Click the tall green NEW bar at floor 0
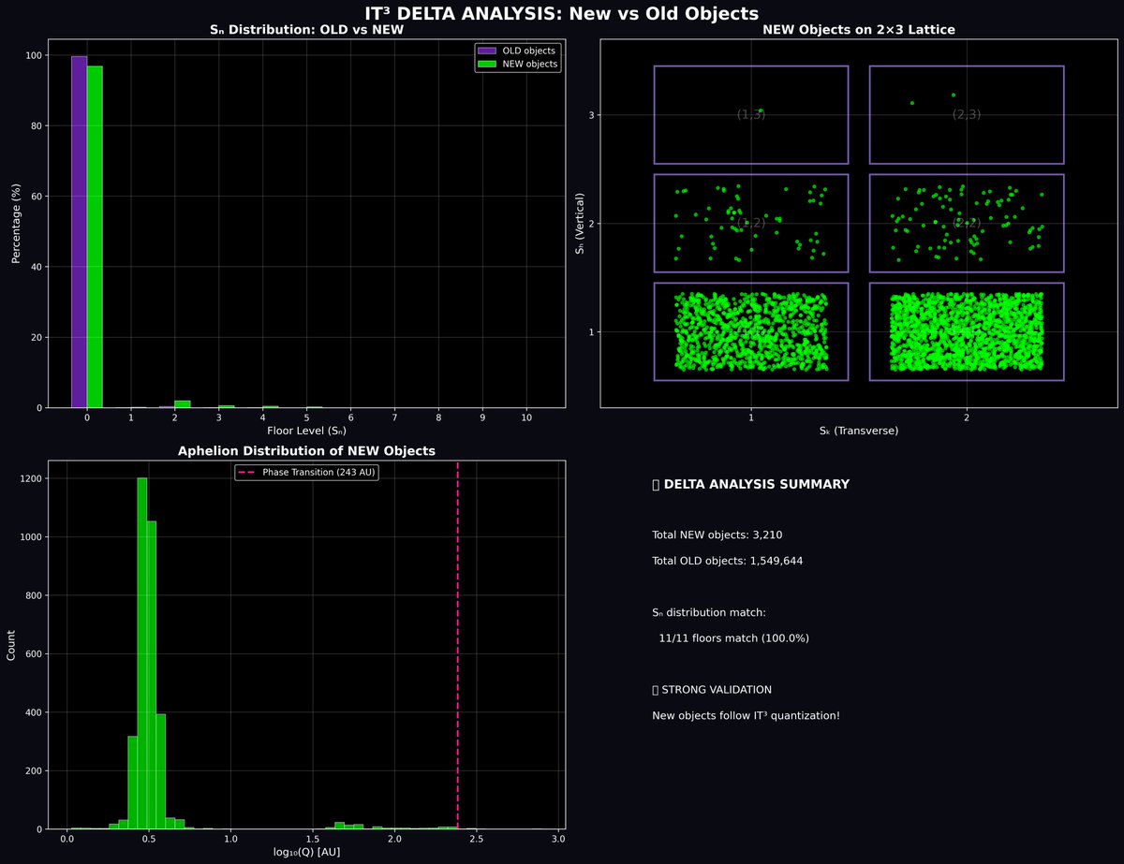The height and width of the screenshot is (864, 1124). [x=95, y=237]
